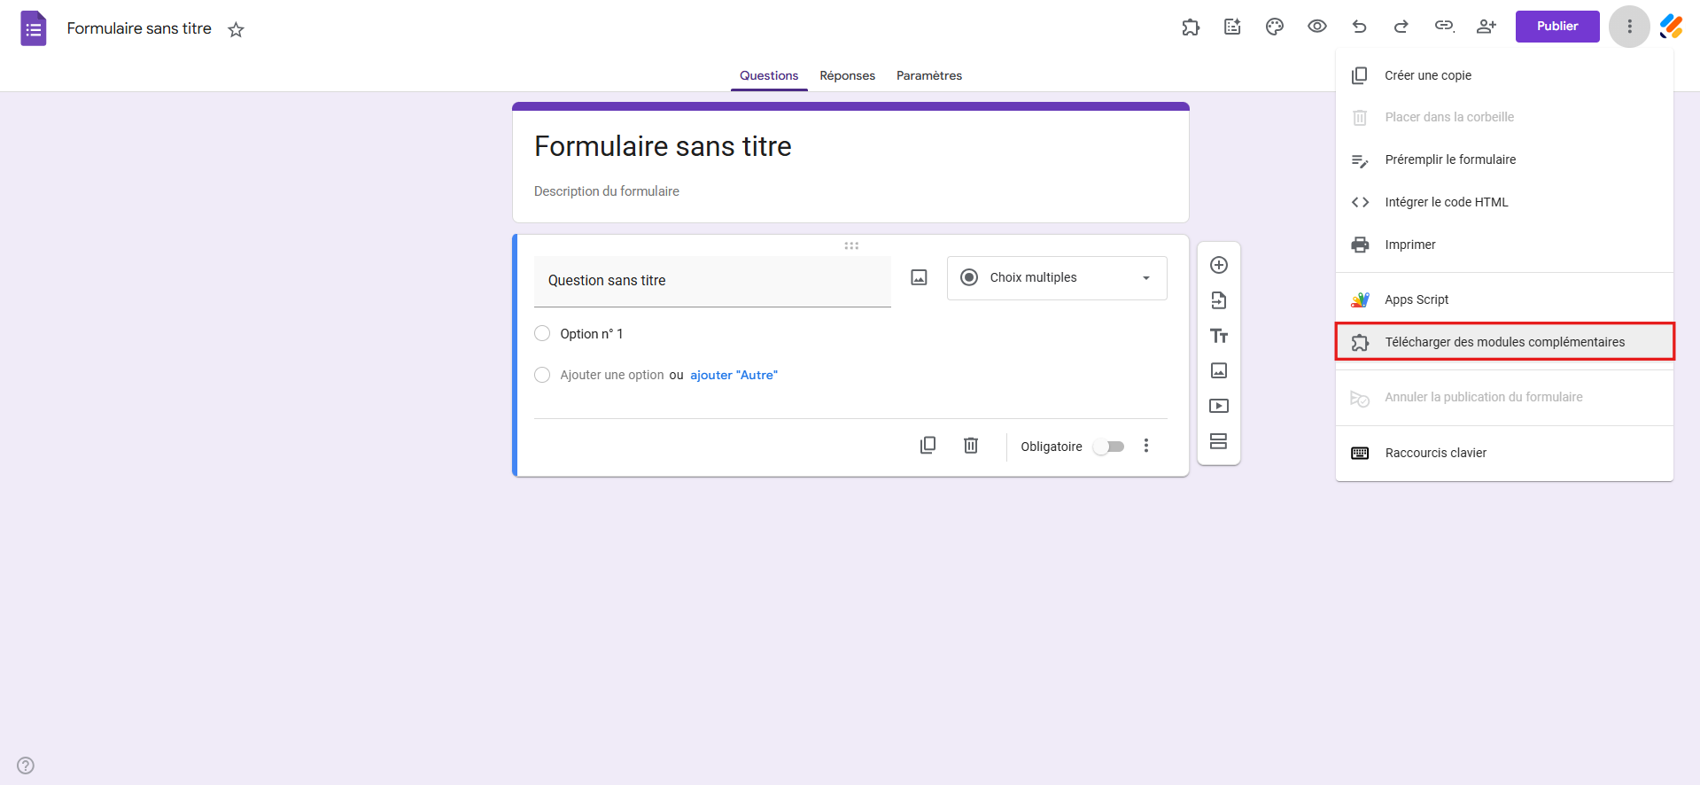The height and width of the screenshot is (785, 1700).
Task: Switch to the Questions tab
Action: tap(769, 75)
